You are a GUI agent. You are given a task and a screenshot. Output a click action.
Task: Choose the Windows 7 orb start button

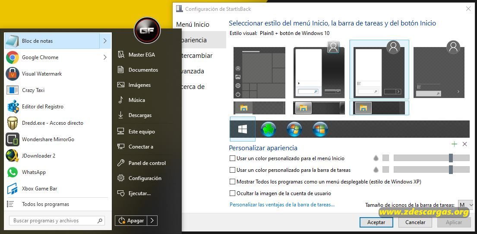point(294,130)
